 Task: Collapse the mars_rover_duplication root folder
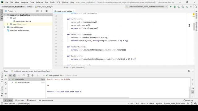pyautogui.click(x=5, y=15)
